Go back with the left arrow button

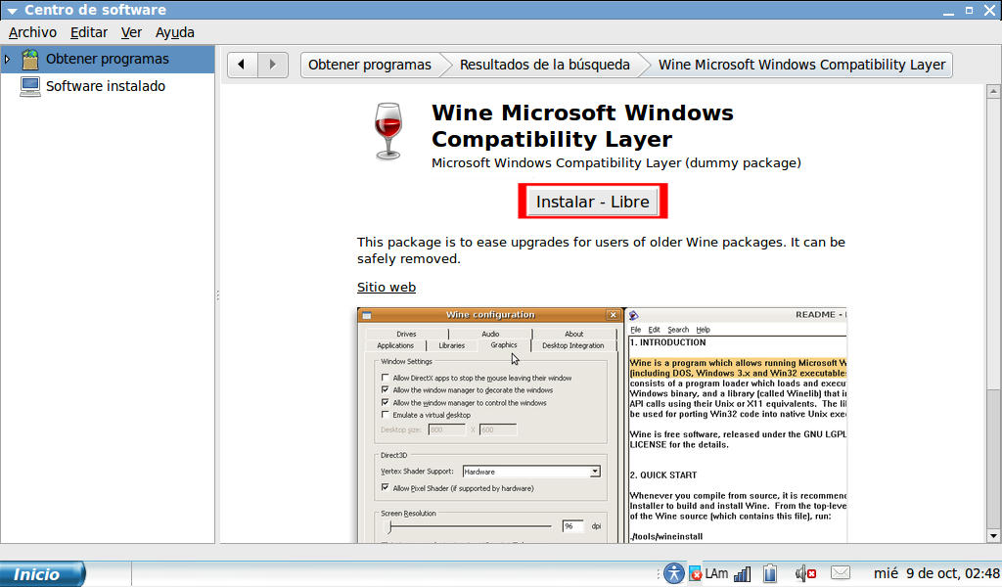click(x=242, y=65)
